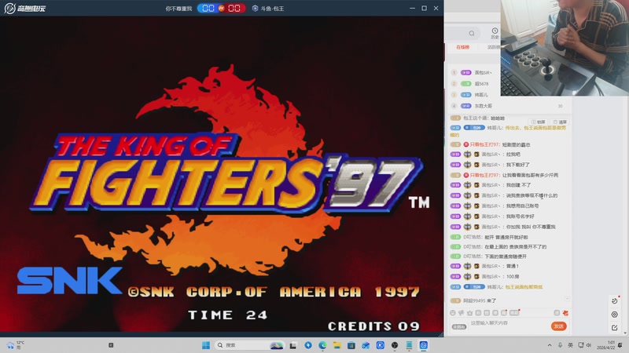Click the 高想电玩 logo in title bar
This screenshot has width=629, height=353.
[x=25, y=8]
